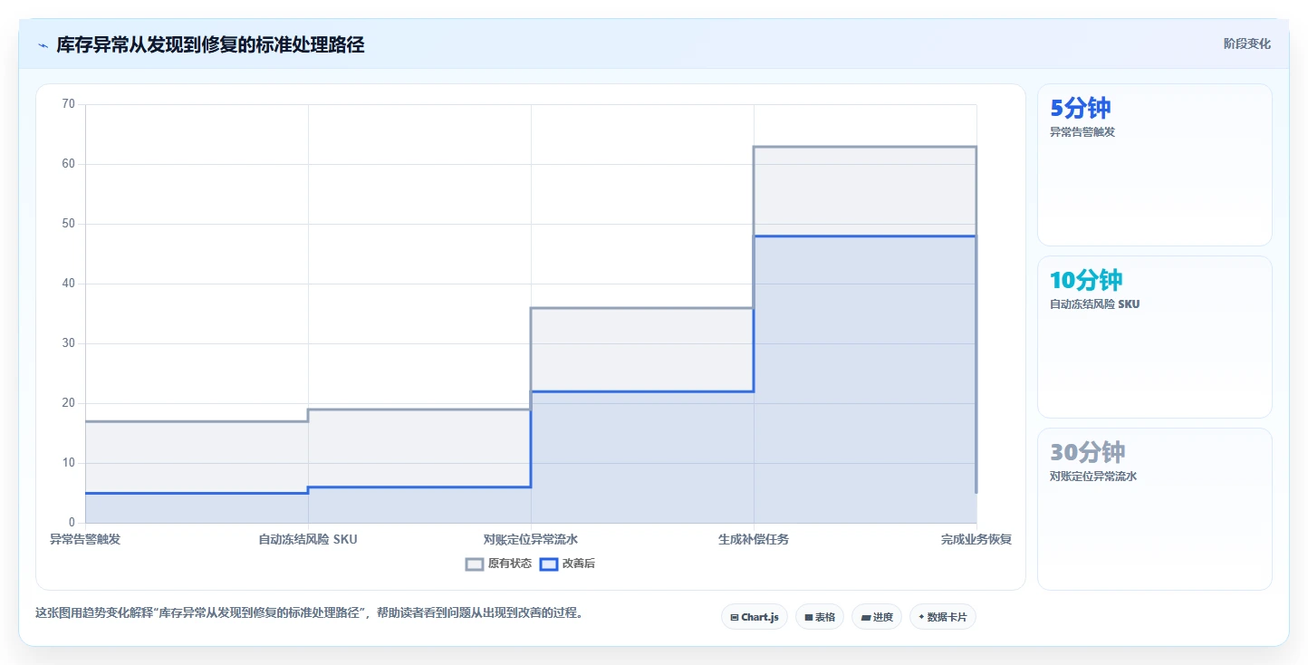1308x665 pixels.
Task: Click the y-axis value 30
Action: pyautogui.click(x=69, y=343)
